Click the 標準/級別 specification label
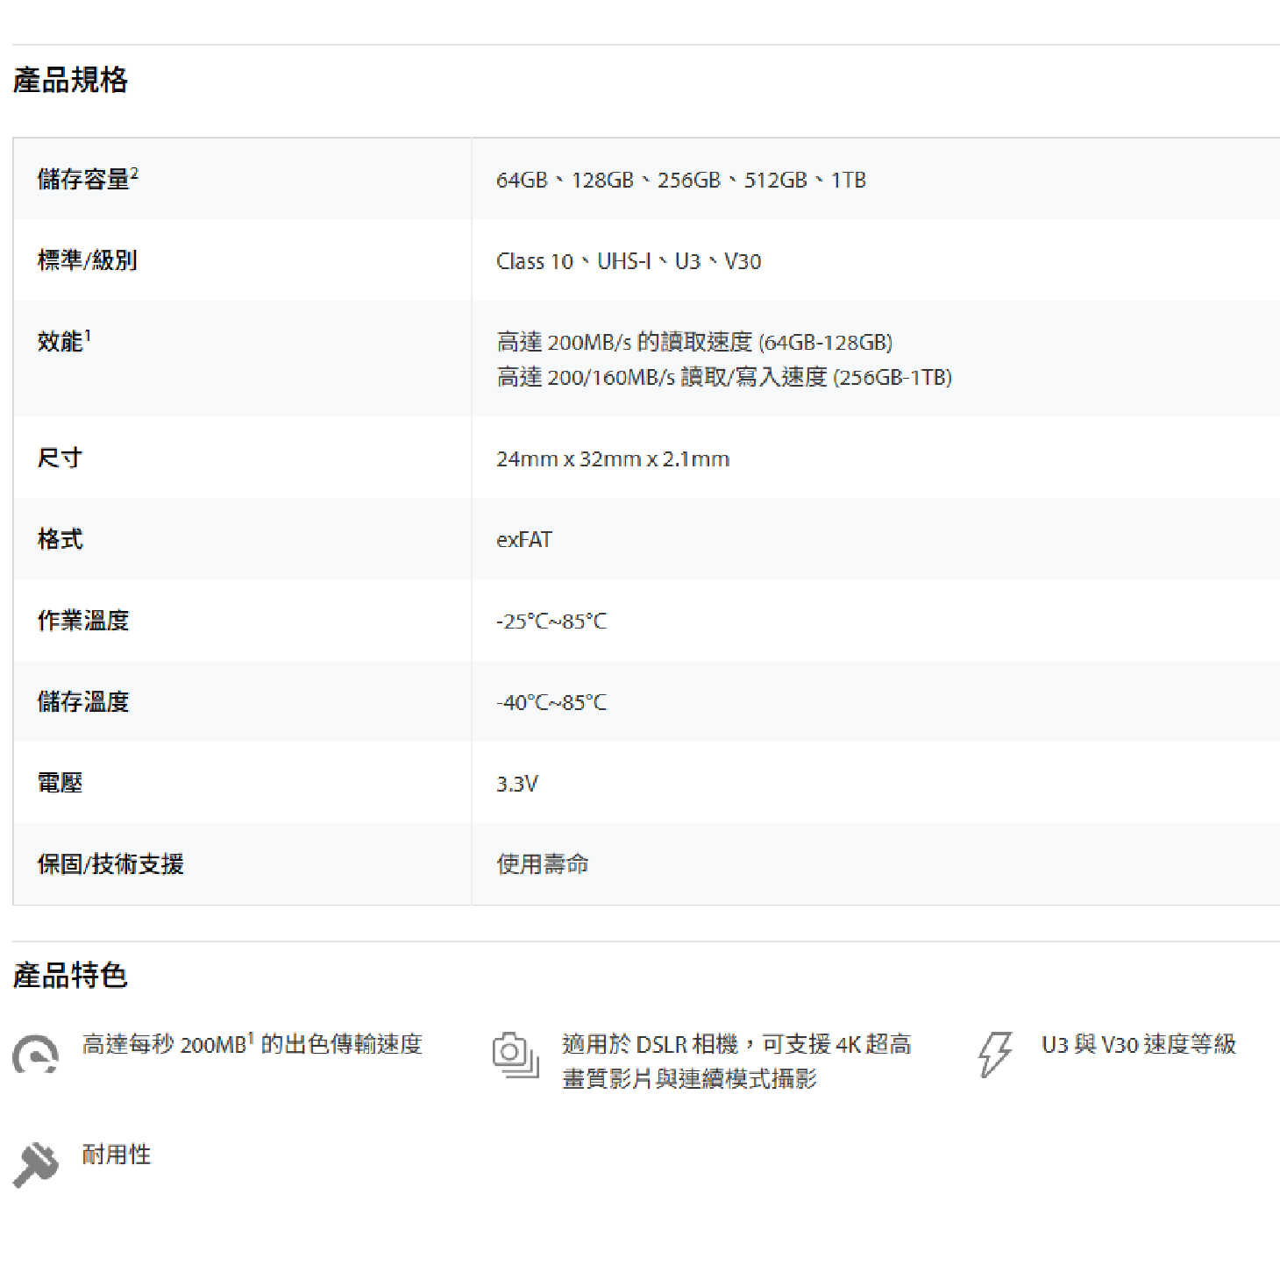This screenshot has height=1279, width=1280. pos(88,259)
